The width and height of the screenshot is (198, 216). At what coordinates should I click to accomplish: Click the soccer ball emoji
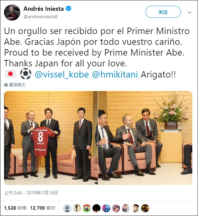pyautogui.click(x=26, y=74)
